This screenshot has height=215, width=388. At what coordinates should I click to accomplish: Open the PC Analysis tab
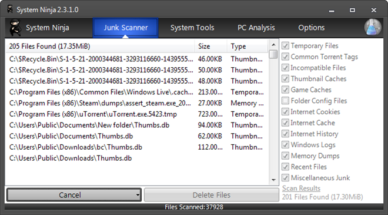point(256,28)
